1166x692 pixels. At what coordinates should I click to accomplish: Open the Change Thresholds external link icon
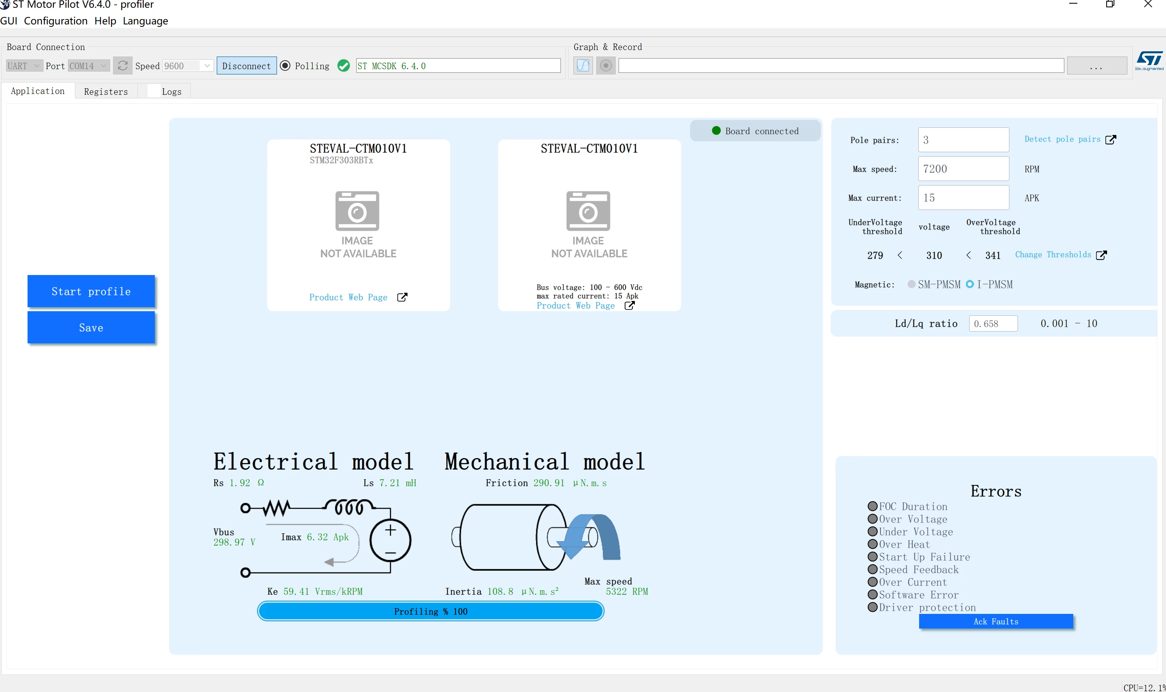coord(1101,255)
